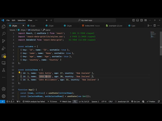
Task: Switch to the index.html tab
Action: pyautogui.click(x=89, y=26)
